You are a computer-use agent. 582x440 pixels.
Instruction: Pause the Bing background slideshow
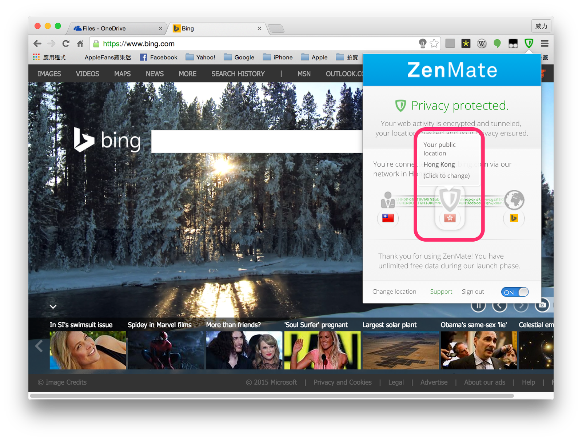(x=478, y=305)
